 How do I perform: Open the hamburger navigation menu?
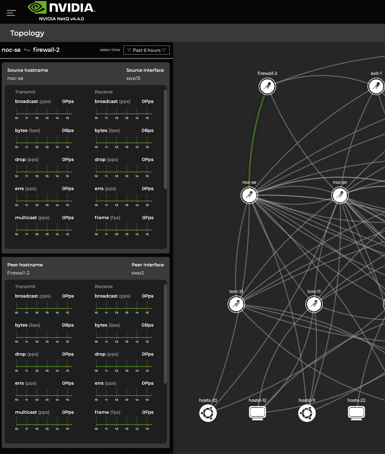coord(11,13)
